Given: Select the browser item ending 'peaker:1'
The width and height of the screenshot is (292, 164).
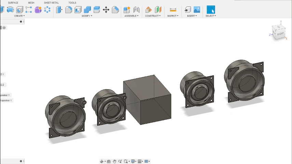Looking at the screenshot, I should pos(5,95).
